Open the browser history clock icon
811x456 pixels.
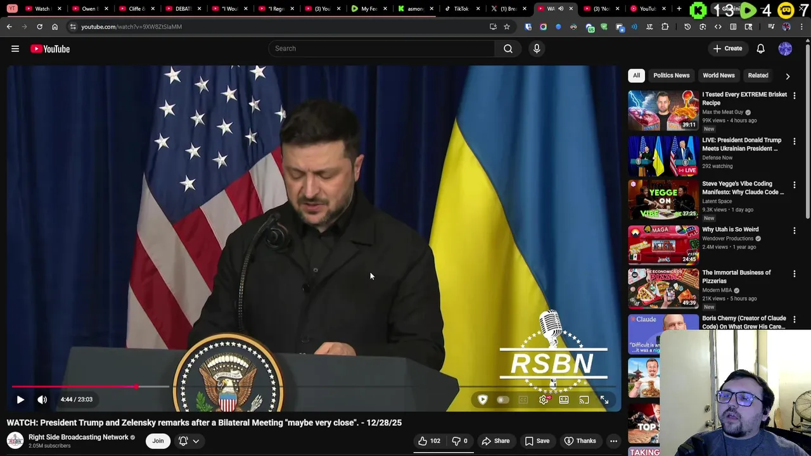[687, 27]
